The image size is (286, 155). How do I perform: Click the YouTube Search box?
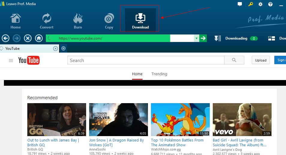146,60
